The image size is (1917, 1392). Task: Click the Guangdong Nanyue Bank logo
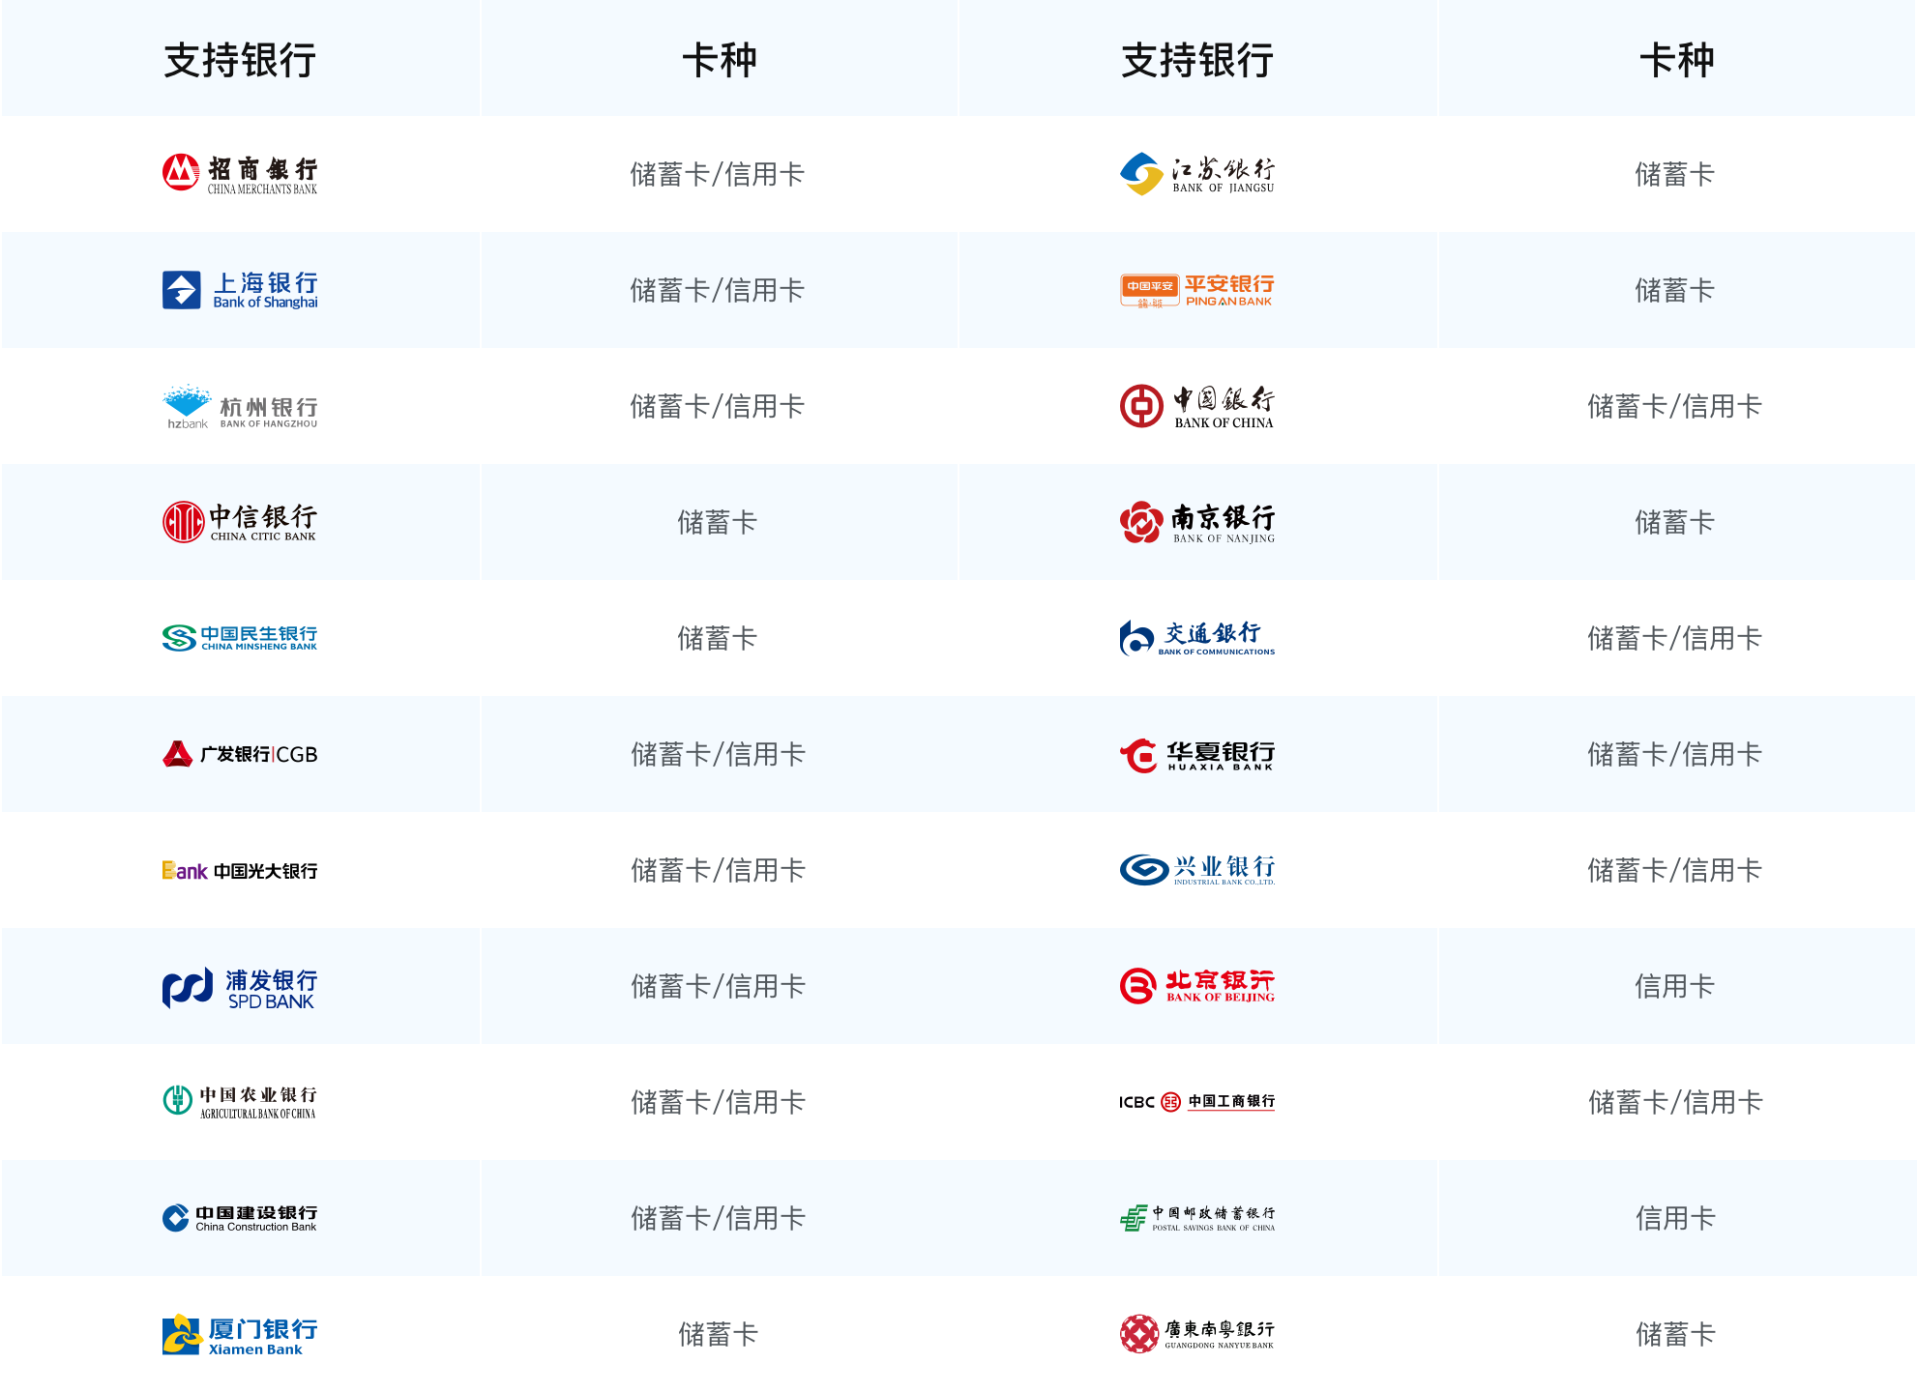(x=1197, y=1334)
